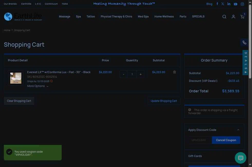
Task: Open the Facebook social link
Action: [x=217, y=4]
